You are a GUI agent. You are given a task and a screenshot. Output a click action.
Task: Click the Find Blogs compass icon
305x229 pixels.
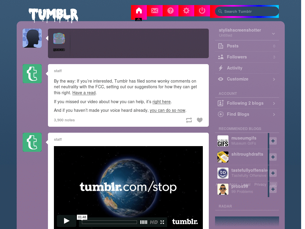pos(221,114)
